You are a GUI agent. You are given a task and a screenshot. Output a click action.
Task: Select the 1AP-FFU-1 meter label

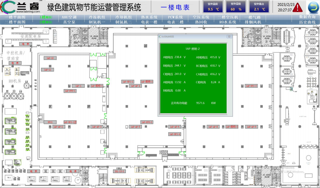click(70, 91)
